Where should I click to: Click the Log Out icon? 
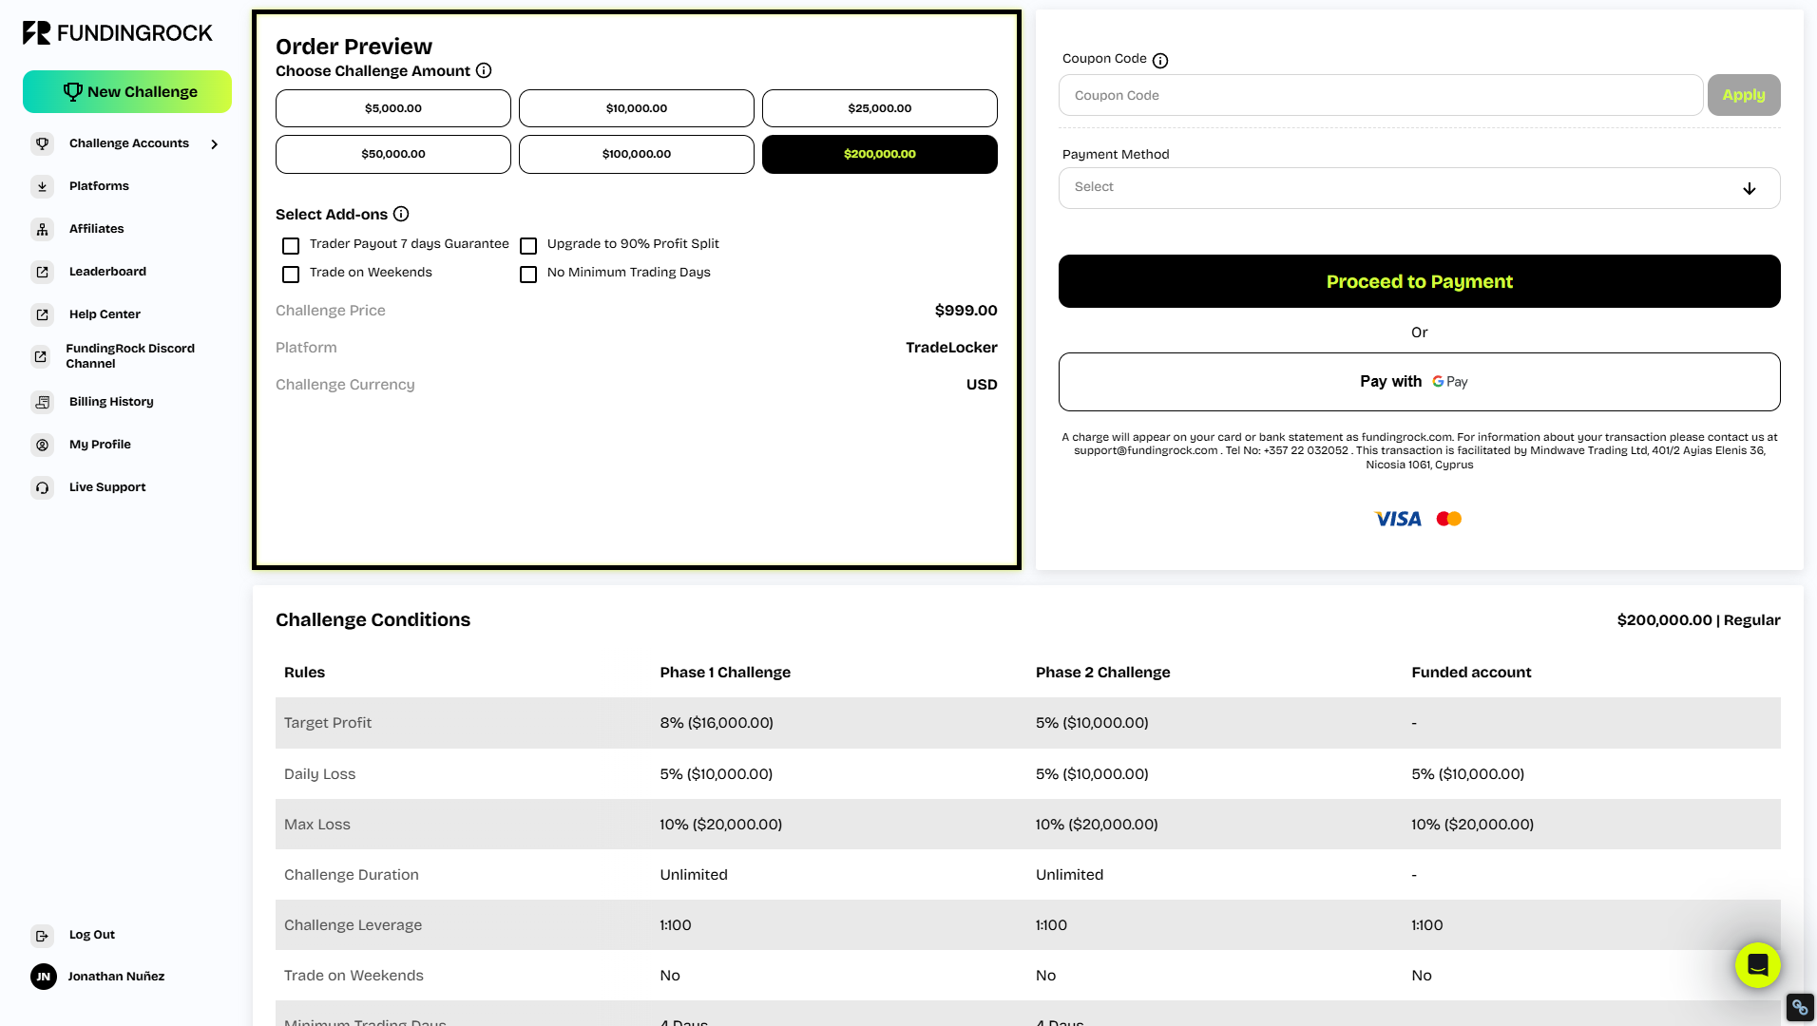42,935
